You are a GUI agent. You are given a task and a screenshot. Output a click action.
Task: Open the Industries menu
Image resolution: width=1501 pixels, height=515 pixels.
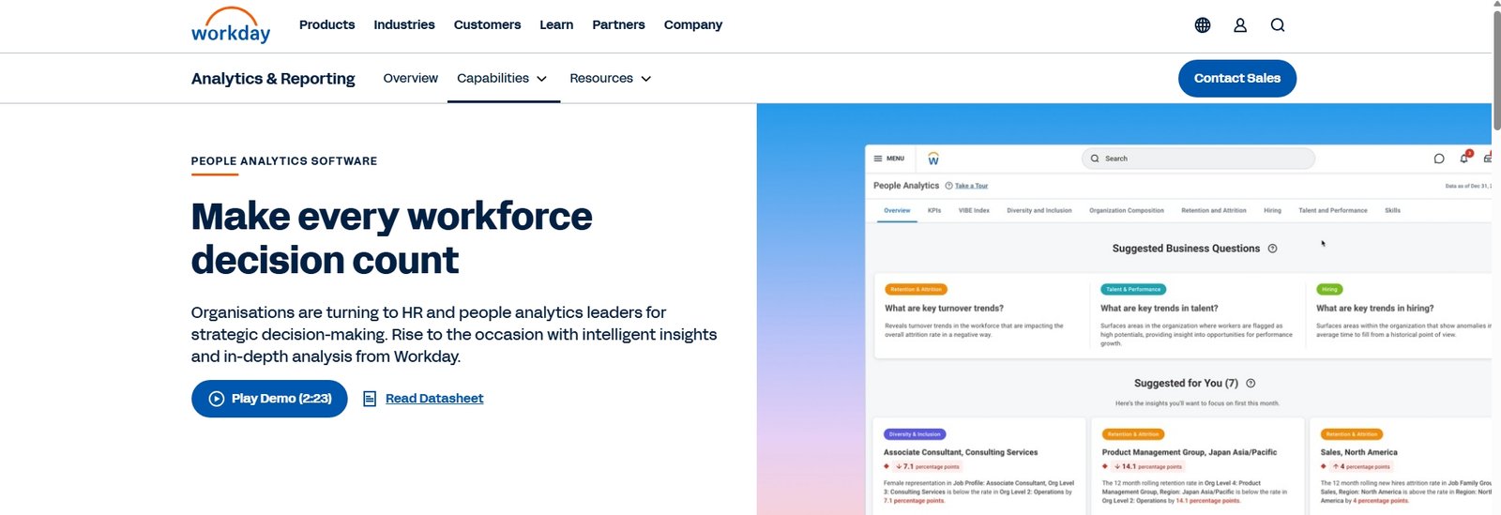(x=404, y=25)
